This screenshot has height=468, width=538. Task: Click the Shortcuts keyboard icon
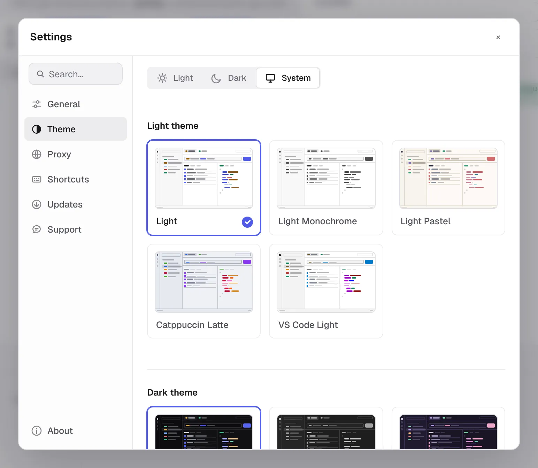(x=37, y=179)
